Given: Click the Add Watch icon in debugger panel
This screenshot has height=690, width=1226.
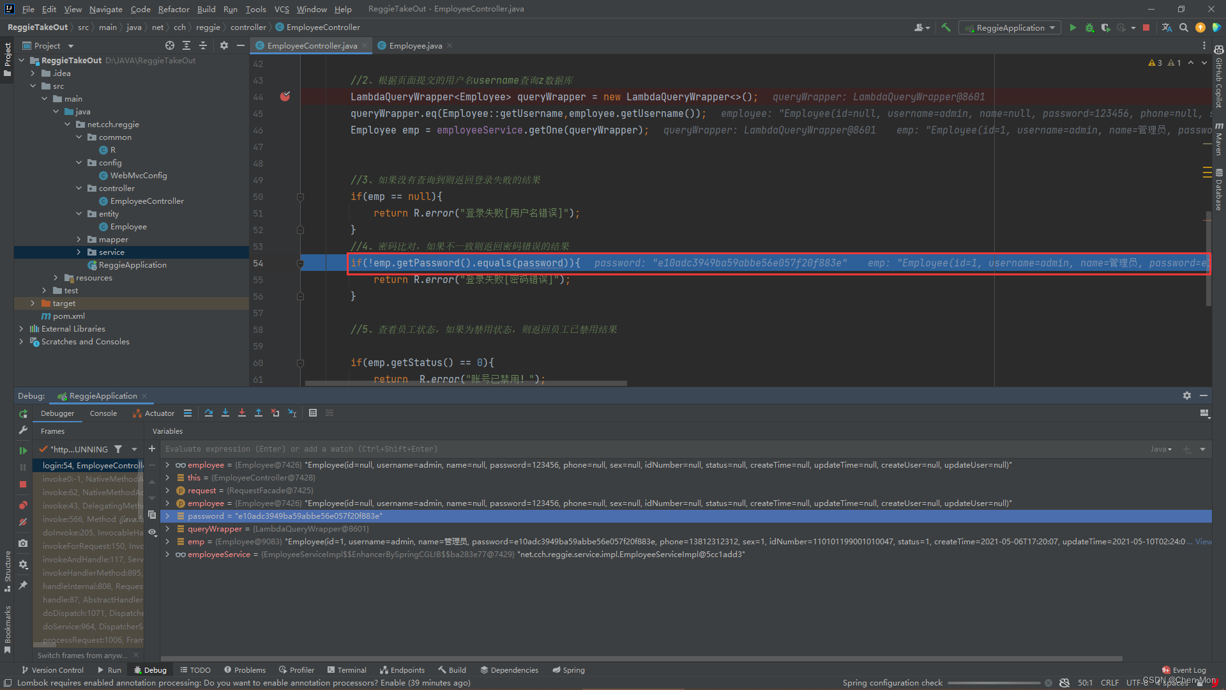Looking at the screenshot, I should pyautogui.click(x=151, y=448).
